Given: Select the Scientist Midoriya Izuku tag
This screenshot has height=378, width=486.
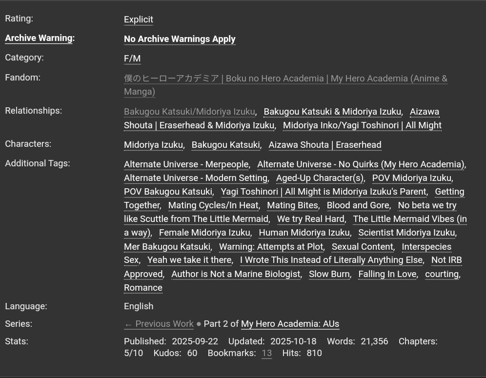Looking at the screenshot, I should [406, 233].
